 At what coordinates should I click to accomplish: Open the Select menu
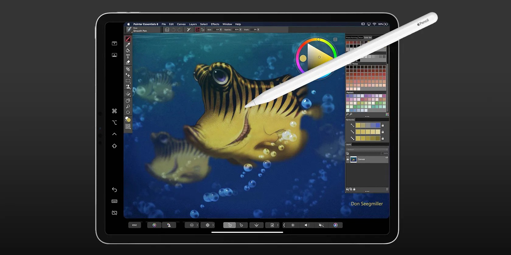point(204,24)
